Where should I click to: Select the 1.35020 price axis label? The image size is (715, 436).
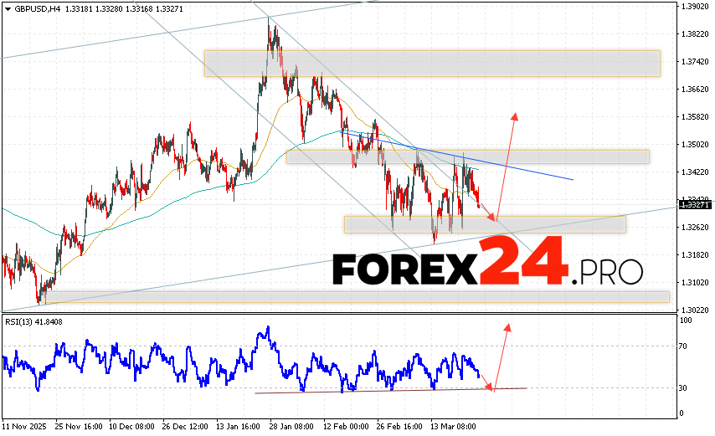(695, 145)
